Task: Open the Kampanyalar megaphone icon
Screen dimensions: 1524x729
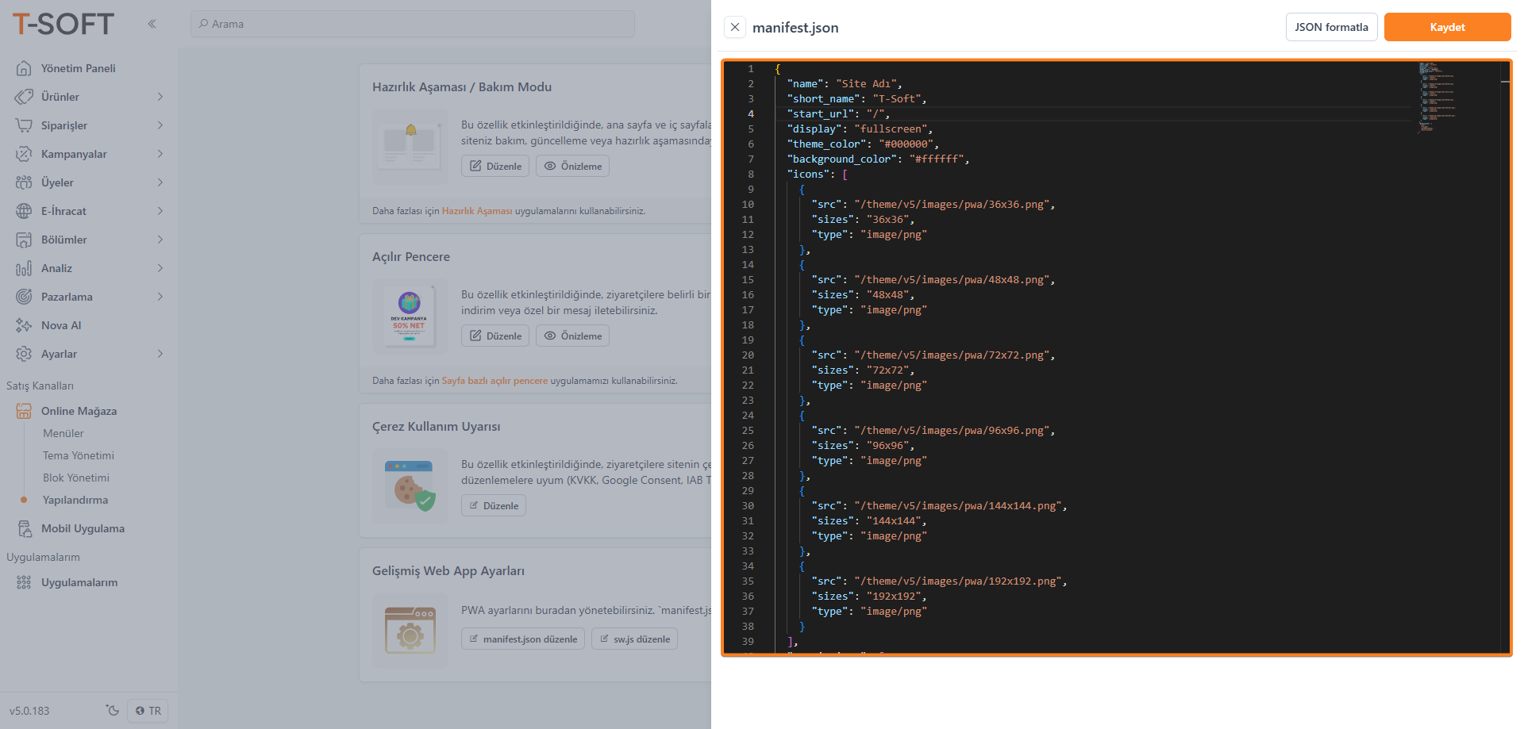Action: point(25,154)
